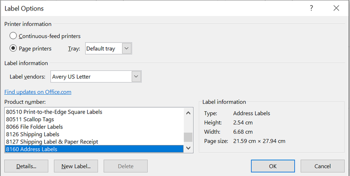Select 8127 Shipping Label & Paper Receipt
The image size is (350, 176).
click(94, 142)
